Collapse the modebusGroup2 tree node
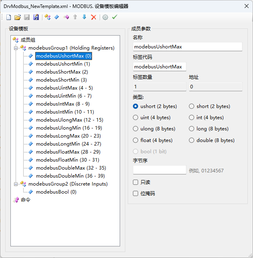The height and width of the screenshot is (258, 253). tap(16, 184)
